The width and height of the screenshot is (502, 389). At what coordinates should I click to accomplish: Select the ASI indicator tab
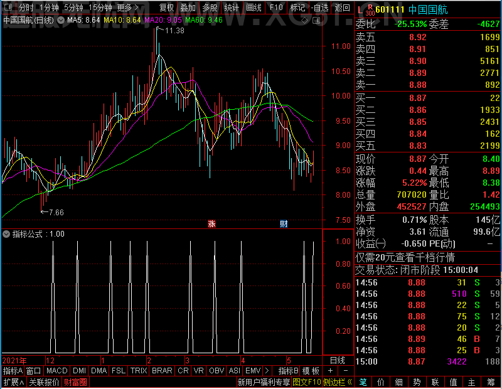[x=234, y=371]
